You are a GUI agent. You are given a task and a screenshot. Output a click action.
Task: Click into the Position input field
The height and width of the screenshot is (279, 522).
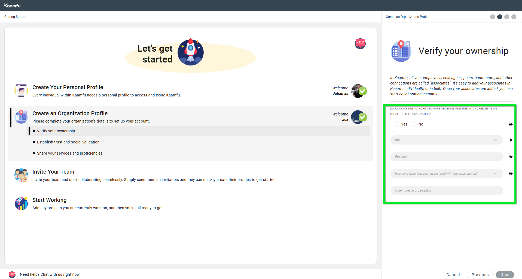(x=446, y=157)
